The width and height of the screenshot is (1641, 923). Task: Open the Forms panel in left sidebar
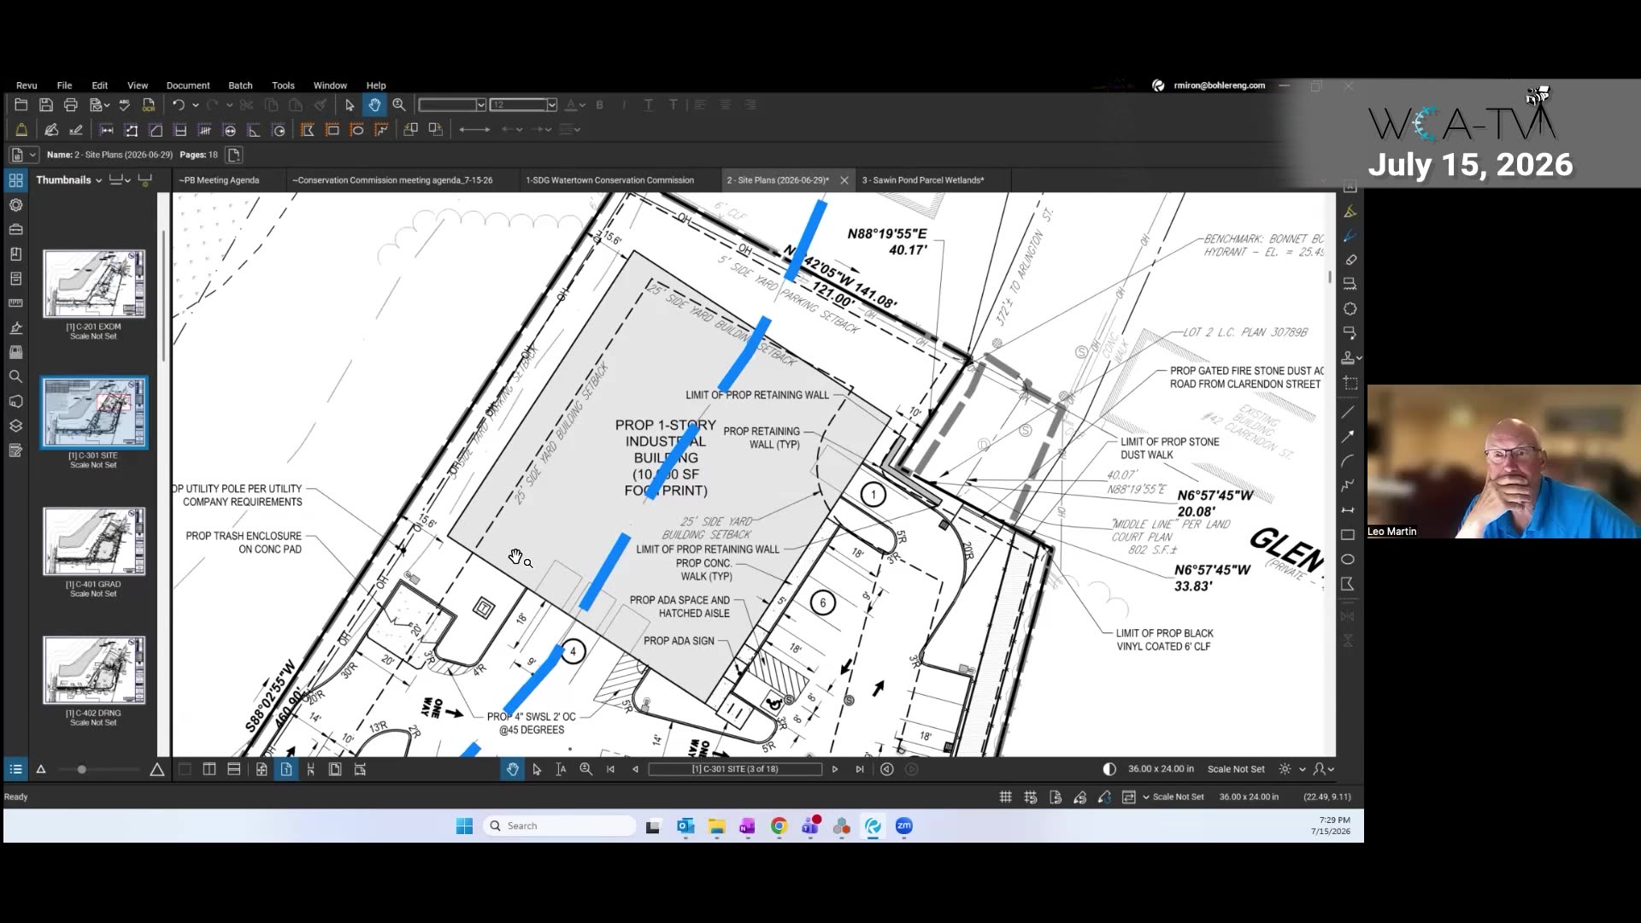pyautogui.click(x=15, y=450)
